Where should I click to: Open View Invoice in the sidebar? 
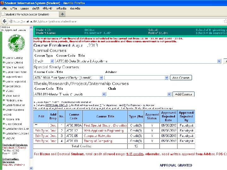click(x=13, y=96)
